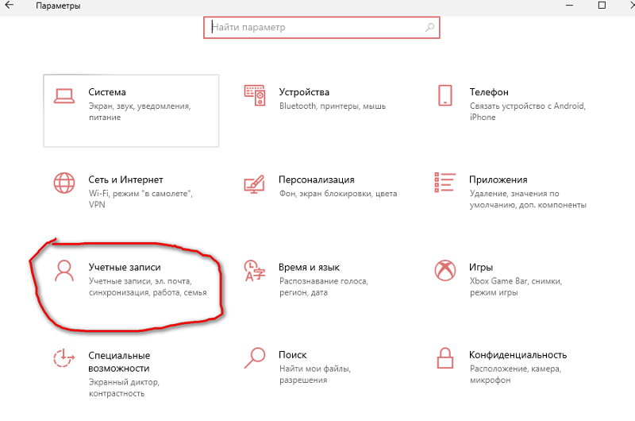Click the Параметры window title
This screenshot has height=421, width=635.
[58, 6]
